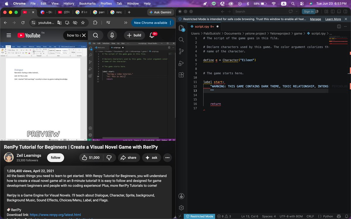Click YouTube search magnifier button
This screenshot has width=351, height=219.
pyautogui.click(x=95, y=35)
